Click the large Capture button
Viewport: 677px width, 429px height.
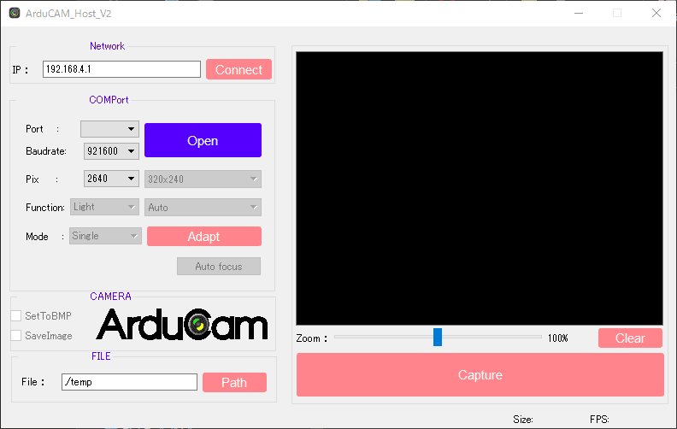(x=480, y=374)
